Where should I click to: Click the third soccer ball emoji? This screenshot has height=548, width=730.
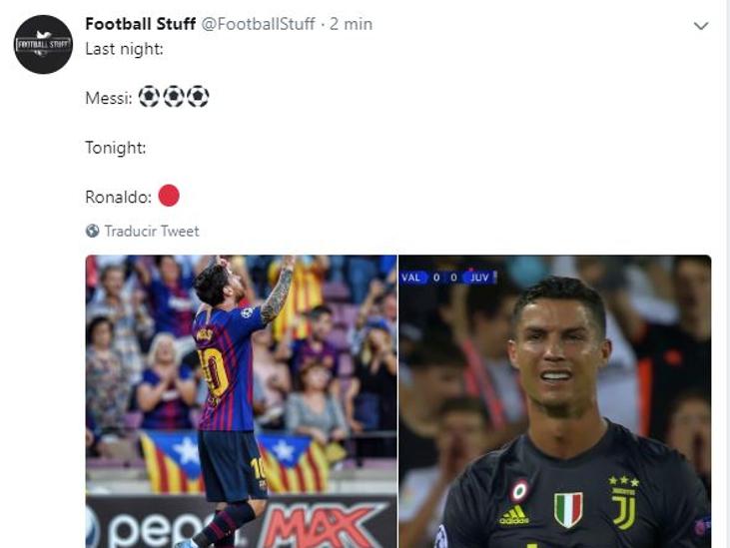point(198,96)
